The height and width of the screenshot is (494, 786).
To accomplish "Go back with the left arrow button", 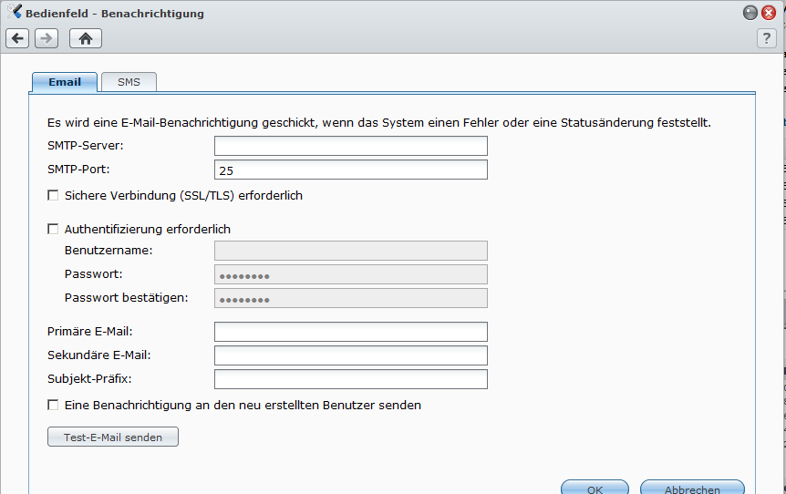I will point(17,38).
